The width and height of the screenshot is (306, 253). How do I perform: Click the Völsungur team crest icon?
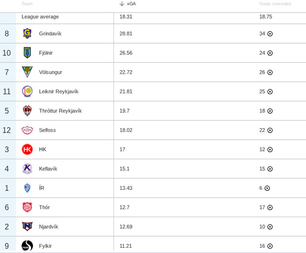[x=27, y=72]
